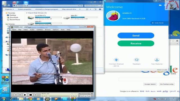This screenshot has height=101, width=180.
Task: Click the Receive button in SHAREit
Action: pyautogui.click(x=136, y=43)
